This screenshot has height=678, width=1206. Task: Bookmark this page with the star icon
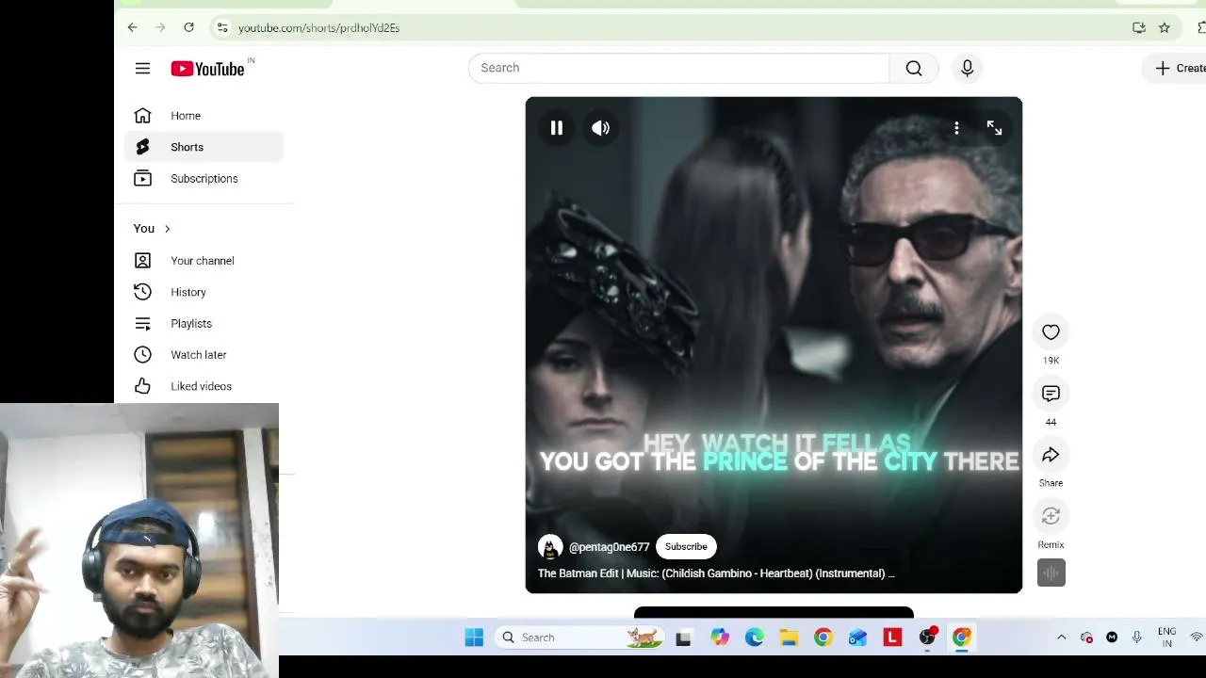click(x=1165, y=27)
